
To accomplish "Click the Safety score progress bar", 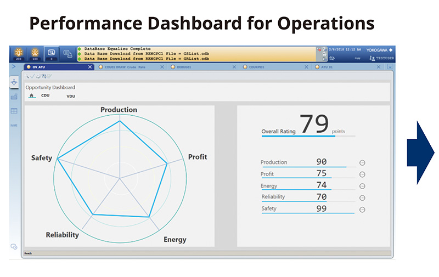I will (x=308, y=213).
